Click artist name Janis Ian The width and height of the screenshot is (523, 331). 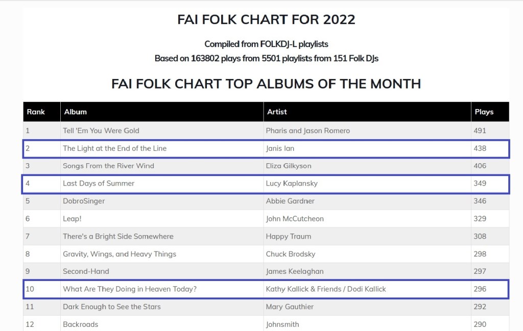[280, 148]
